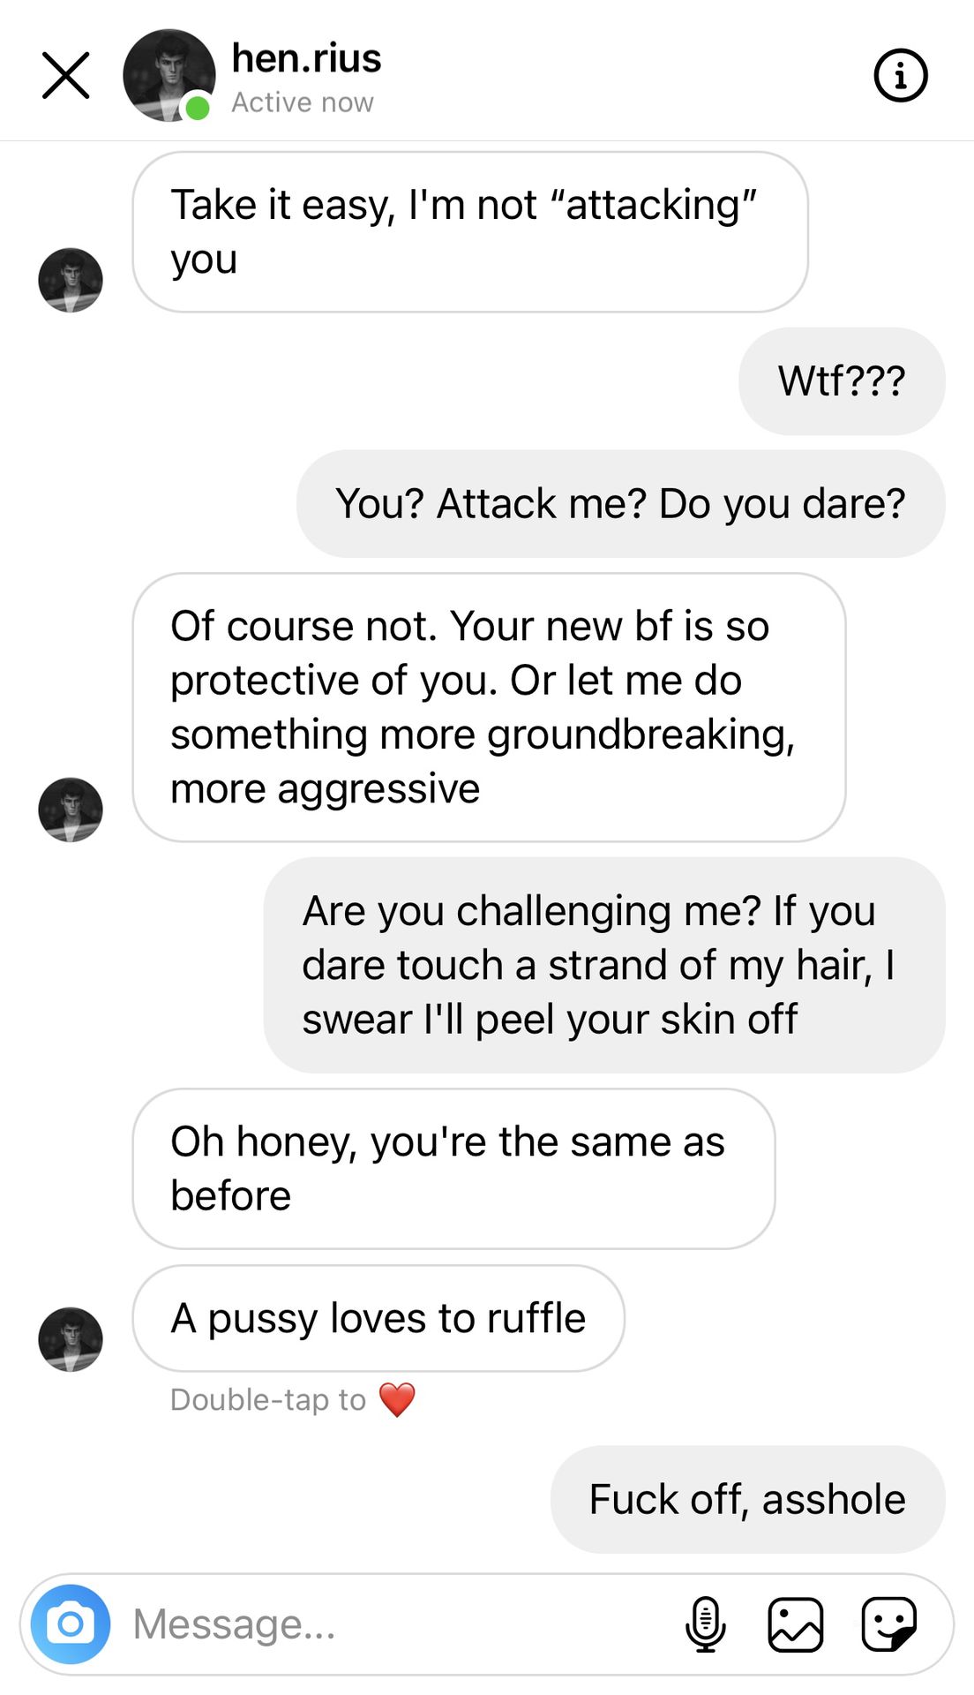The image size is (974, 1695).
Task: Open the photo gallery picker icon
Action: [x=796, y=1623]
